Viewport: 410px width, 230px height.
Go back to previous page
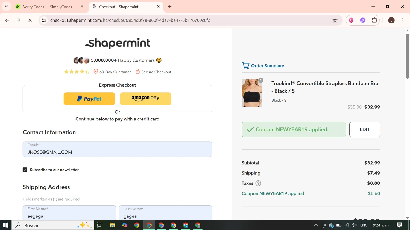coord(7,20)
